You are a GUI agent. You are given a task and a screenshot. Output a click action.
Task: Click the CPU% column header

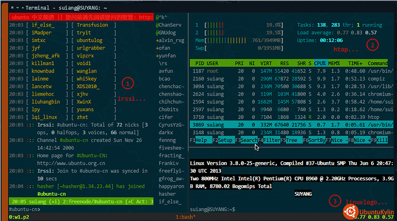click(x=320, y=63)
